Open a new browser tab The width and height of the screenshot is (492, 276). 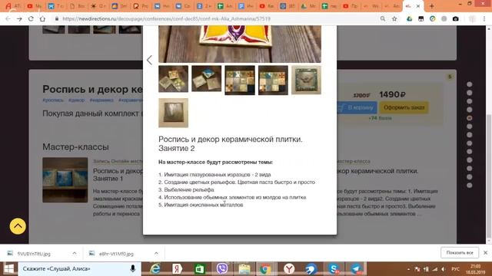pyautogui.click(x=432, y=6)
